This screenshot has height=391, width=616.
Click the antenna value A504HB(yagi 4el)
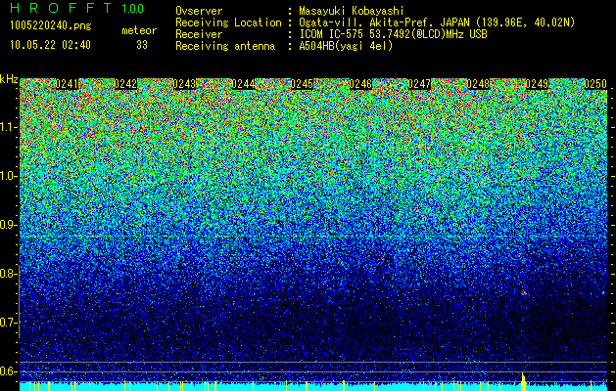(x=346, y=46)
